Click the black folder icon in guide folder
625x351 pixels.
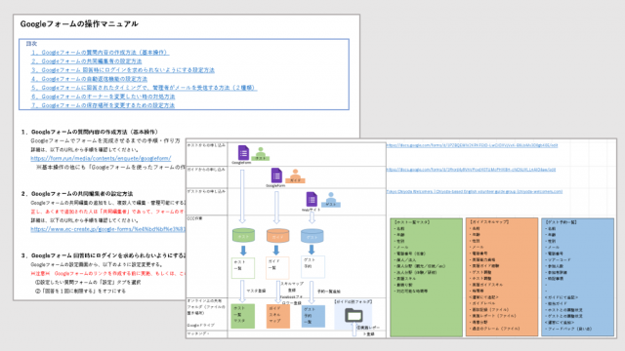[x=354, y=315]
